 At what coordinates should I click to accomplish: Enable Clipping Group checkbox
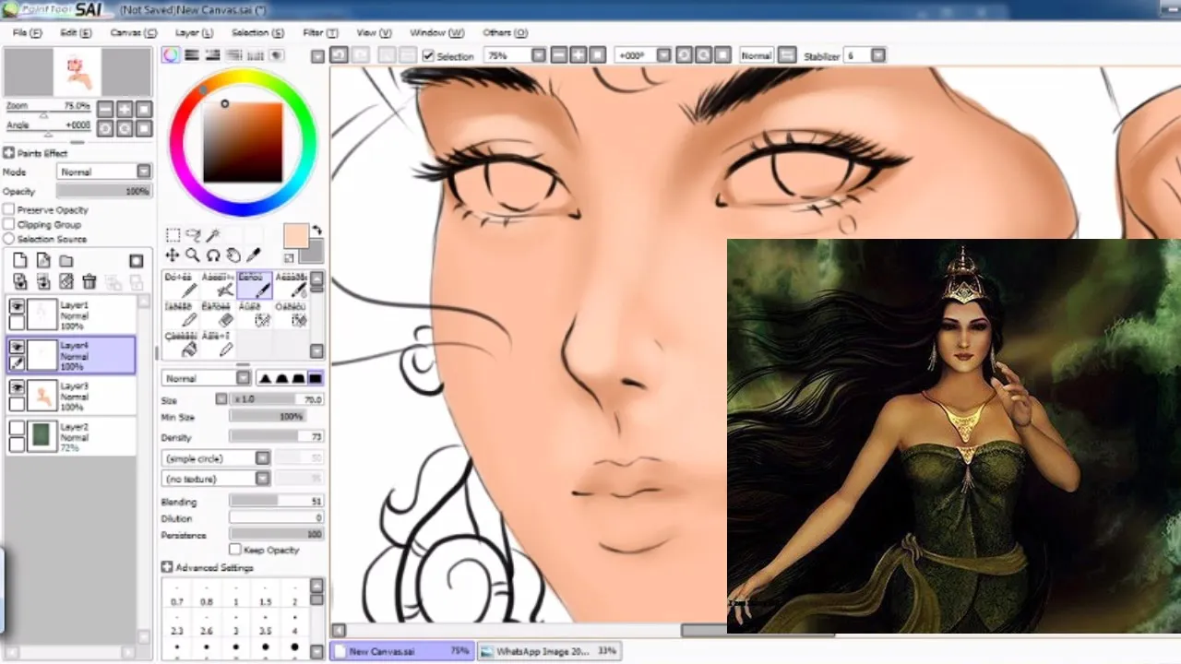(x=9, y=225)
